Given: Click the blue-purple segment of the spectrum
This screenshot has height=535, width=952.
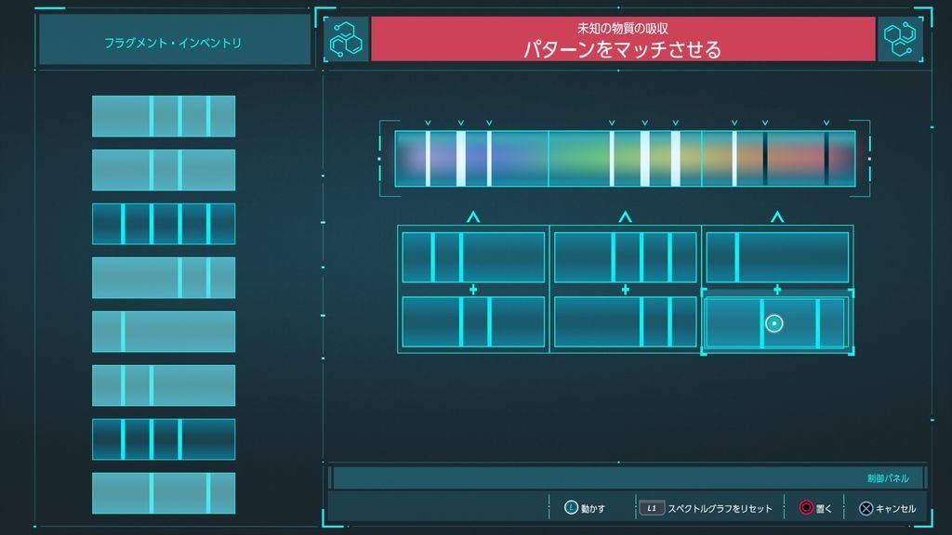Looking at the screenshot, I should tap(471, 158).
